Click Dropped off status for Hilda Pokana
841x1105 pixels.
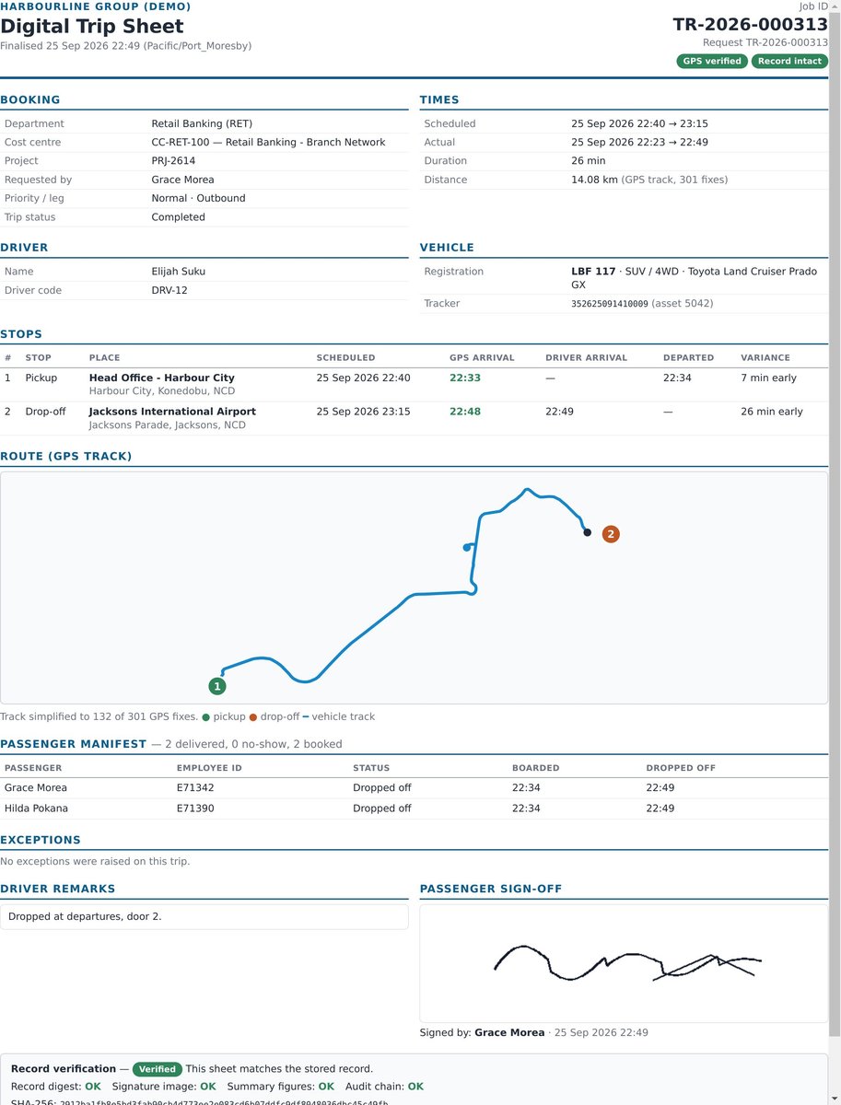coord(381,808)
